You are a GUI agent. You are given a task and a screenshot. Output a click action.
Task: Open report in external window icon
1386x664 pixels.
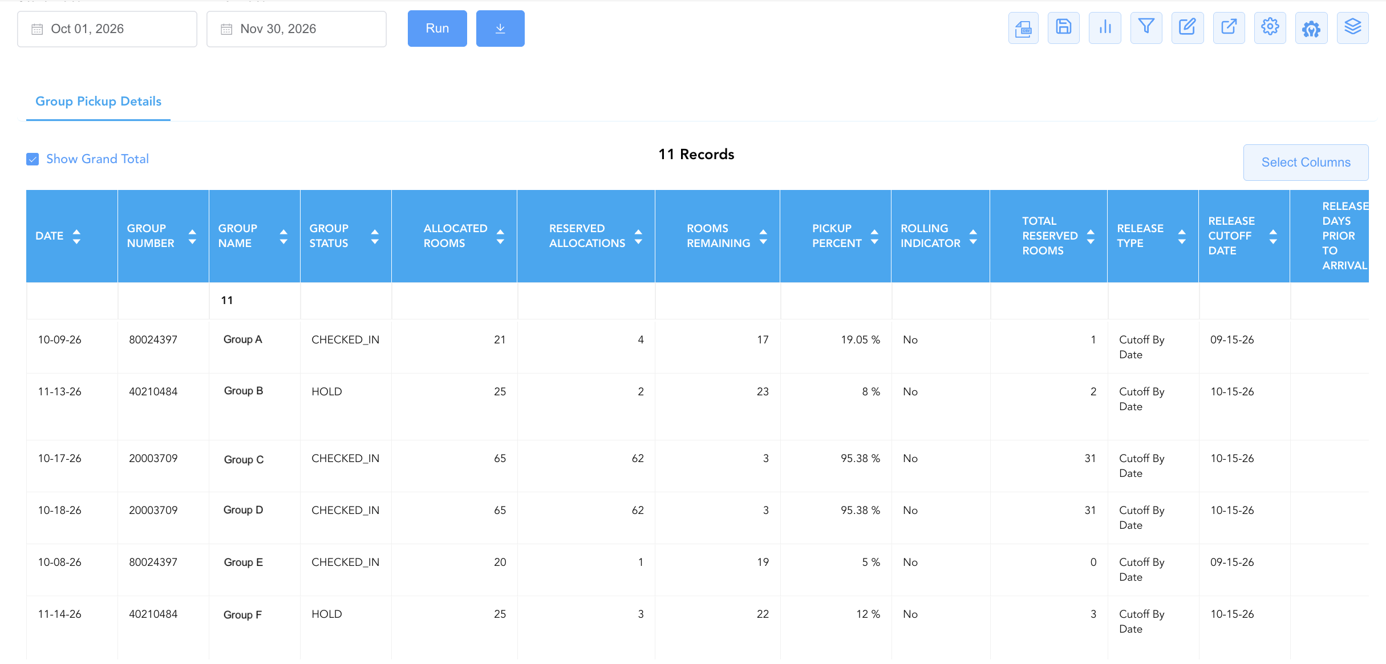1229,28
